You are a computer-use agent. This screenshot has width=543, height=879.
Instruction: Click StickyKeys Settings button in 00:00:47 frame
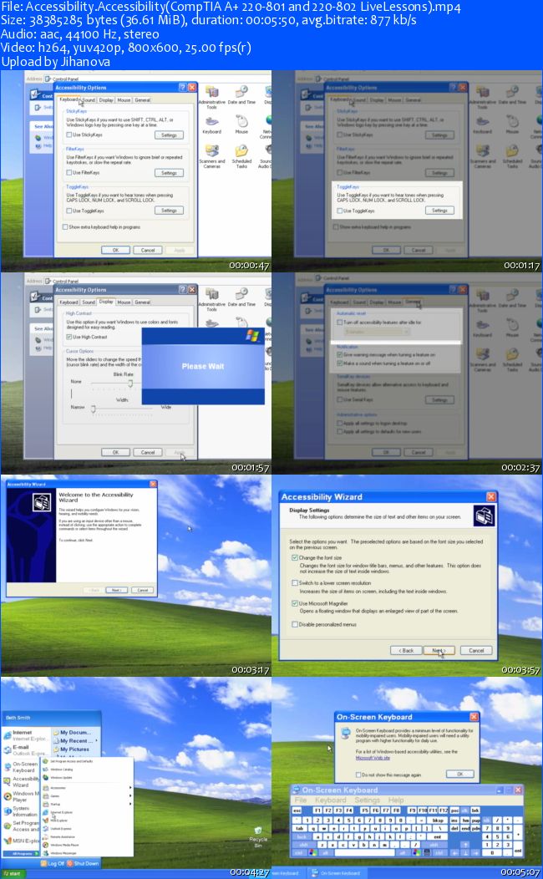pos(169,135)
